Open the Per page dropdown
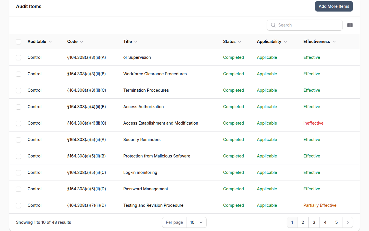 tap(197, 222)
